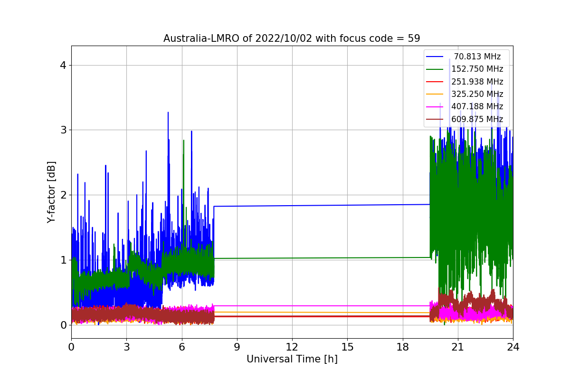Click x-axis tick label '18'
Viewport: 570px width, 380px height.
click(402, 347)
